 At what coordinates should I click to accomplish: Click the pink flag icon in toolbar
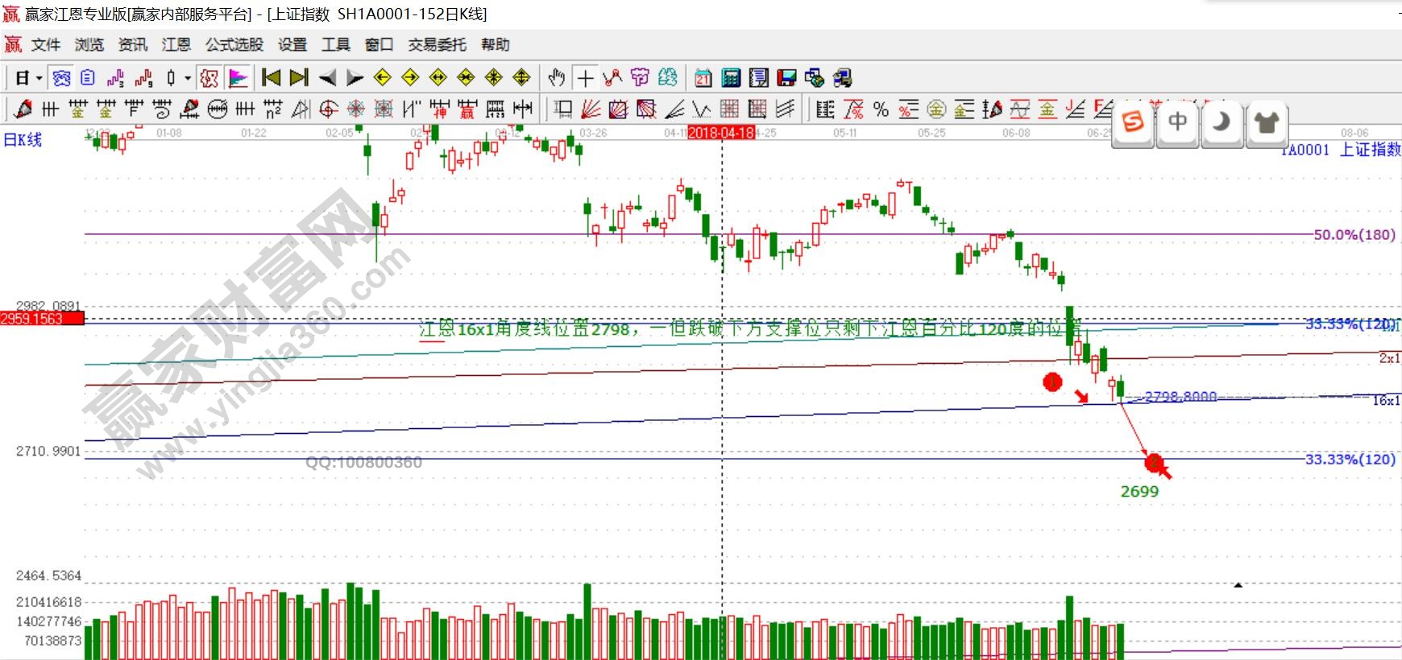pyautogui.click(x=239, y=78)
